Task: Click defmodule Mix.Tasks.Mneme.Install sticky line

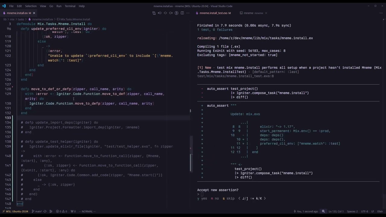Action: point(54,24)
